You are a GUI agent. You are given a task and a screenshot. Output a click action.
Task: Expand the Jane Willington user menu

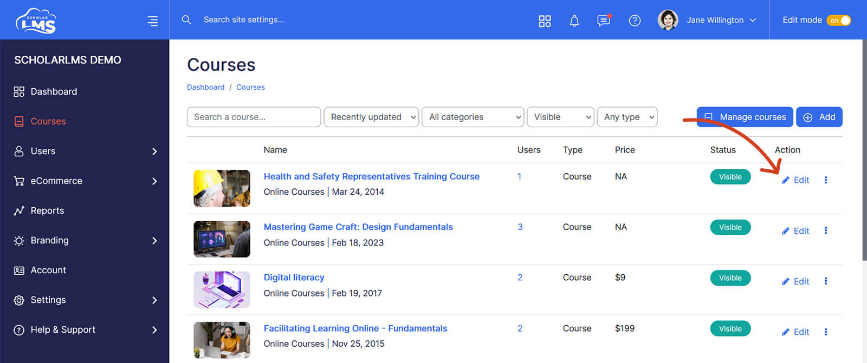pyautogui.click(x=708, y=20)
